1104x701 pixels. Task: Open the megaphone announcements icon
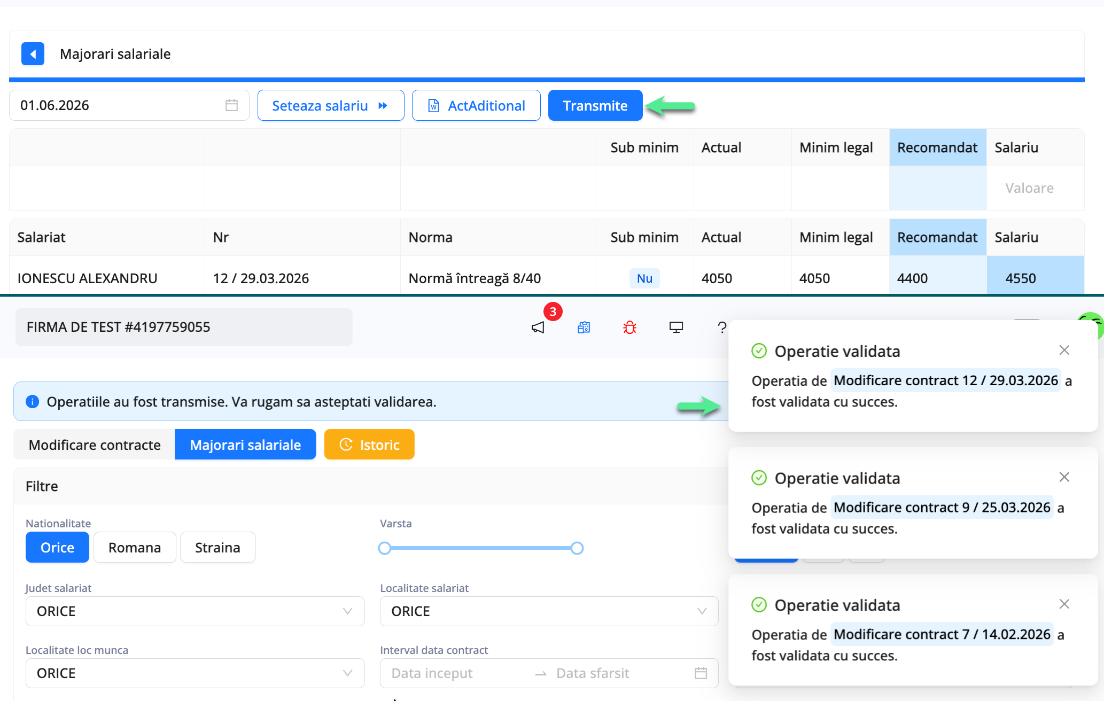point(538,328)
